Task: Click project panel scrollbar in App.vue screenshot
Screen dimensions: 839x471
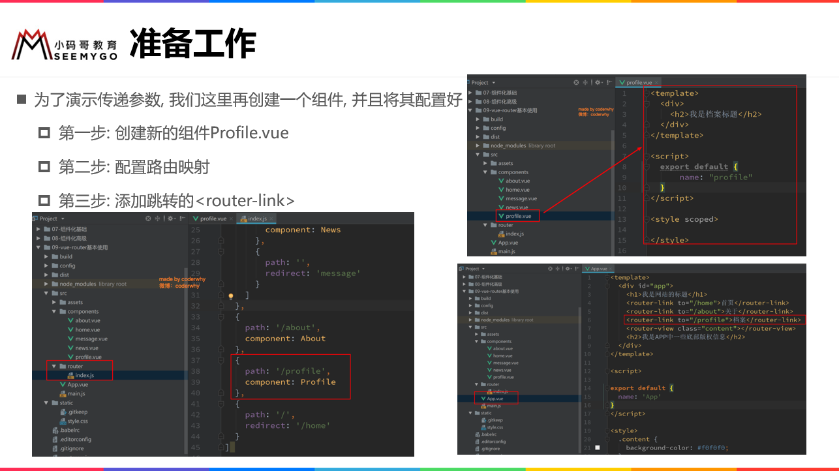Action: tap(580, 381)
